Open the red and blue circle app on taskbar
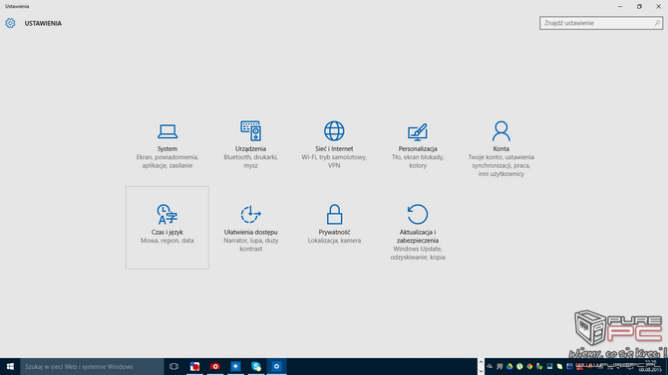668x375 pixels. tap(194, 366)
